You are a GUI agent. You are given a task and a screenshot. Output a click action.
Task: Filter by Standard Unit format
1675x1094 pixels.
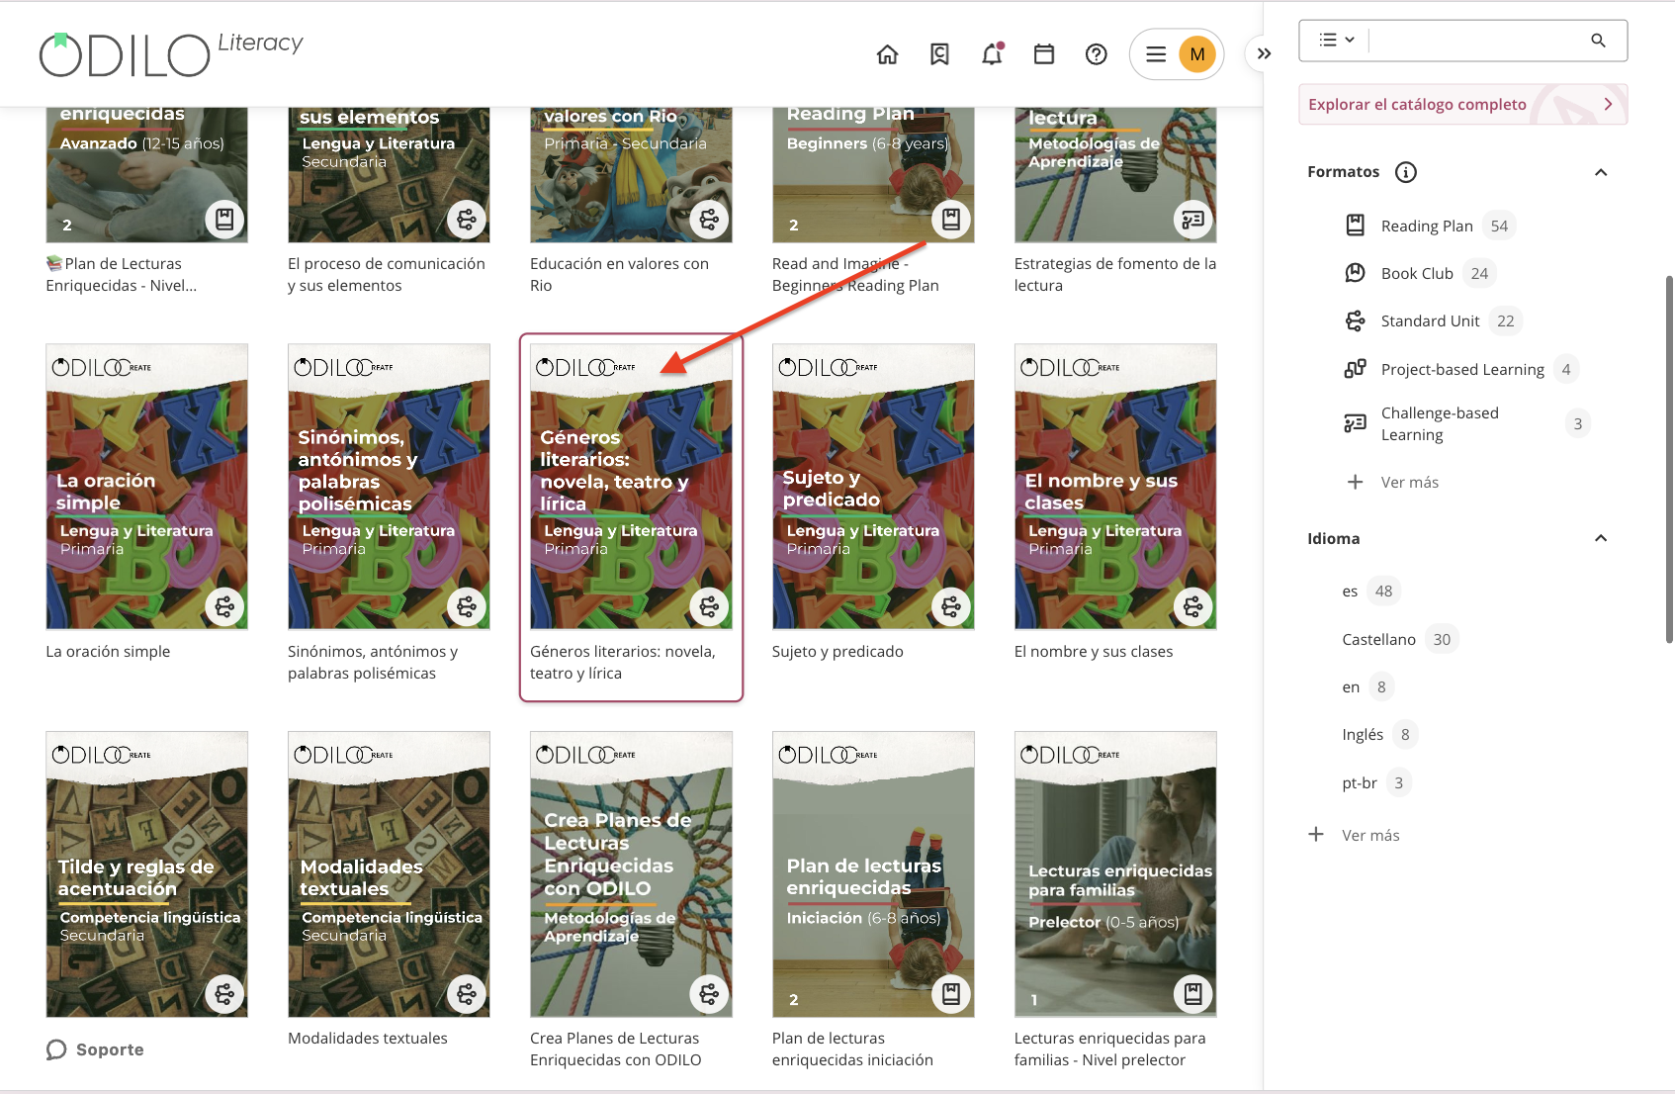tap(1432, 320)
